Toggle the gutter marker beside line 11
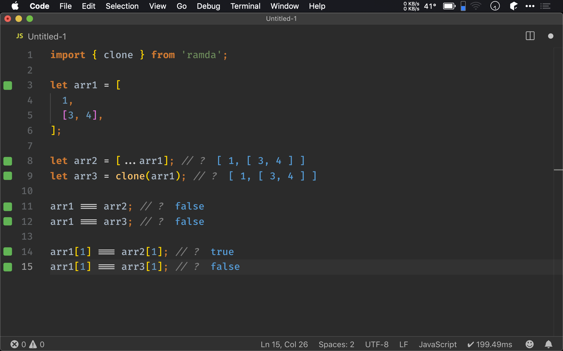 coord(8,206)
